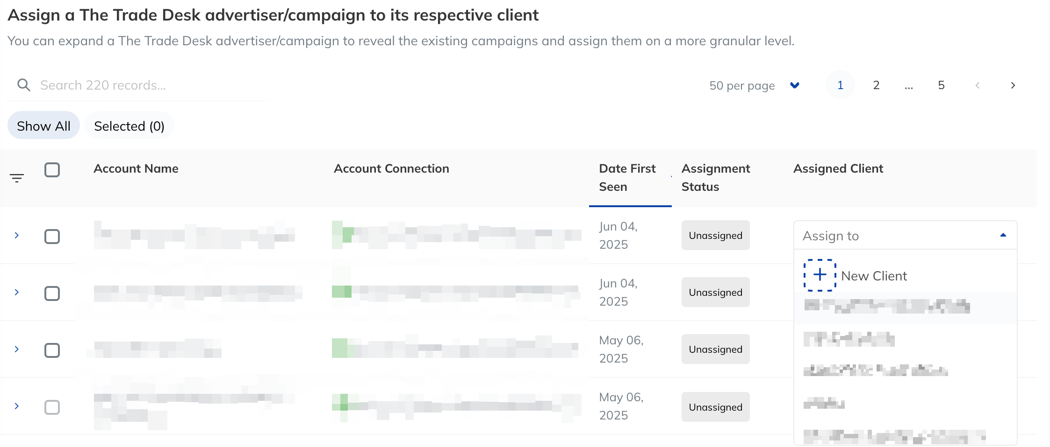1050x447 pixels.
Task: Check the checkbox on the last visible row
Action: 52,407
